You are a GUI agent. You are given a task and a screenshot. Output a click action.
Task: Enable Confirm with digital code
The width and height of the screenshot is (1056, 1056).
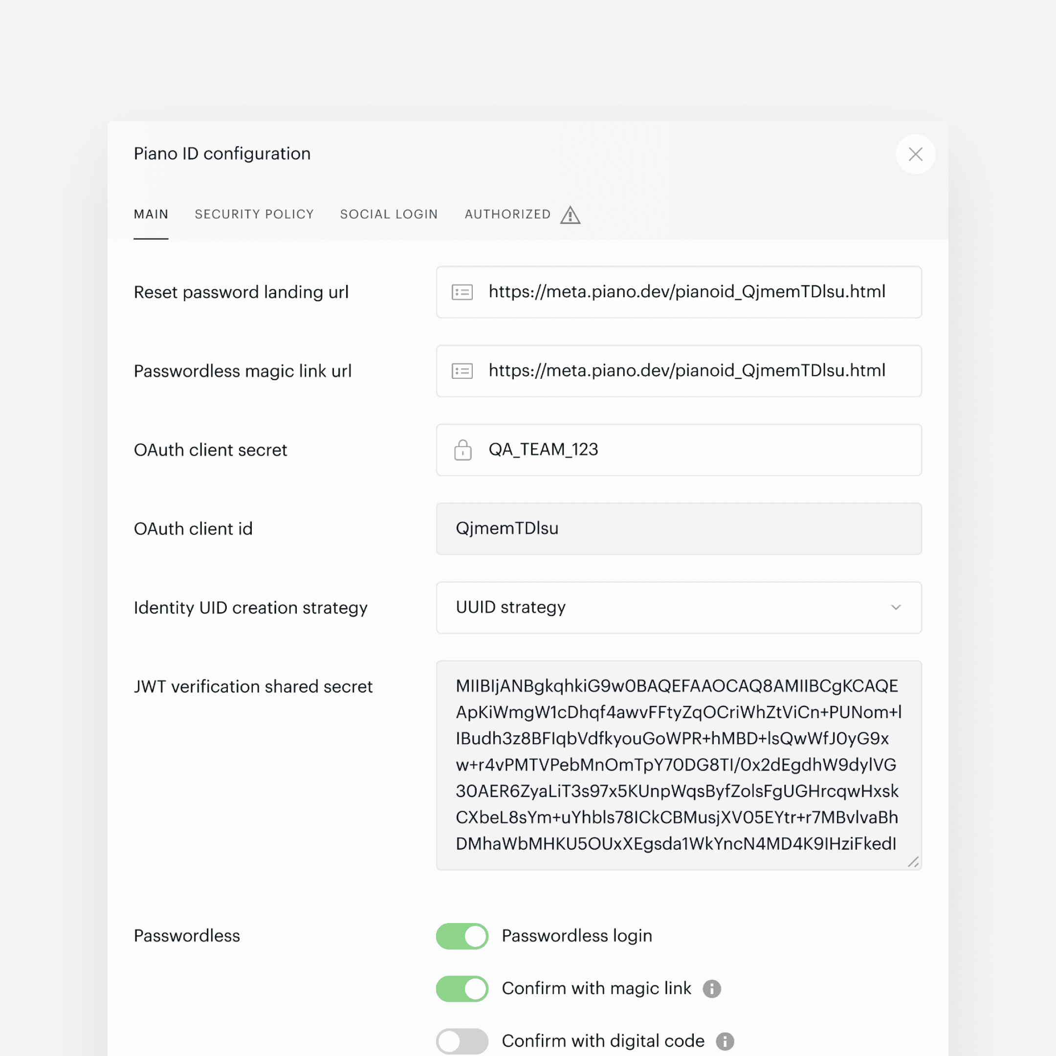[x=462, y=1041]
